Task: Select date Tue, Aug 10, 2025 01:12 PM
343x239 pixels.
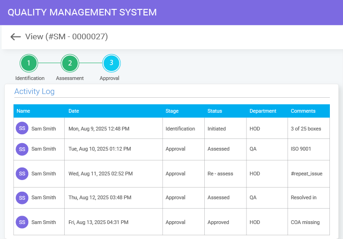Action: (100, 149)
